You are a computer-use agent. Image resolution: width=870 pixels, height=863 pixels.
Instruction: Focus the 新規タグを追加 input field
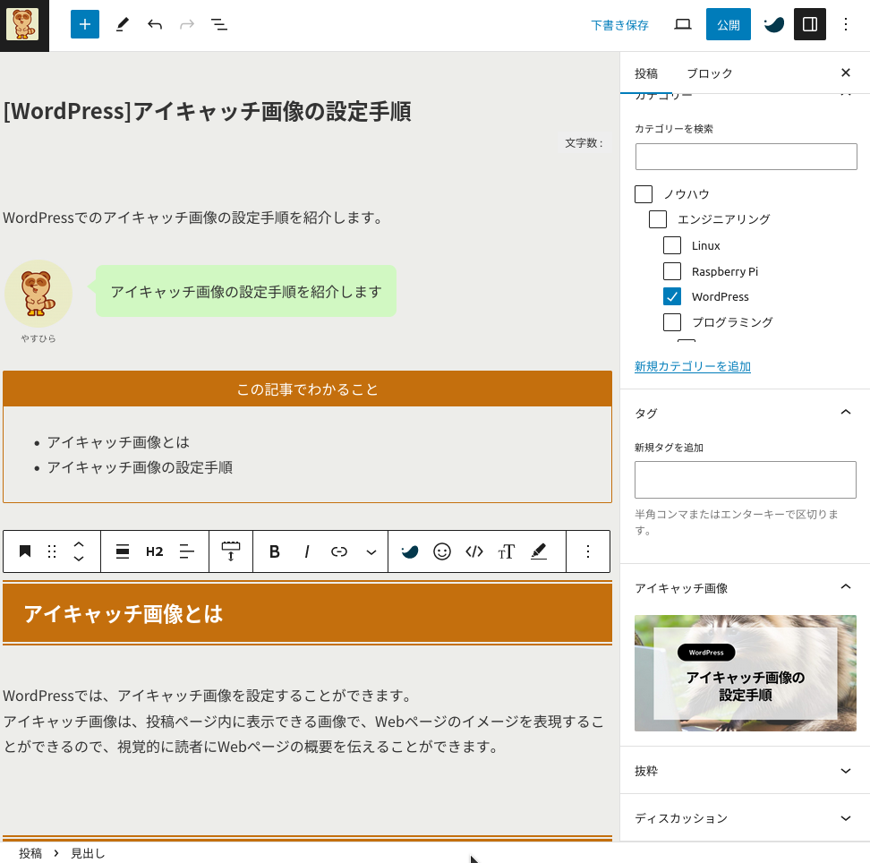coord(746,480)
